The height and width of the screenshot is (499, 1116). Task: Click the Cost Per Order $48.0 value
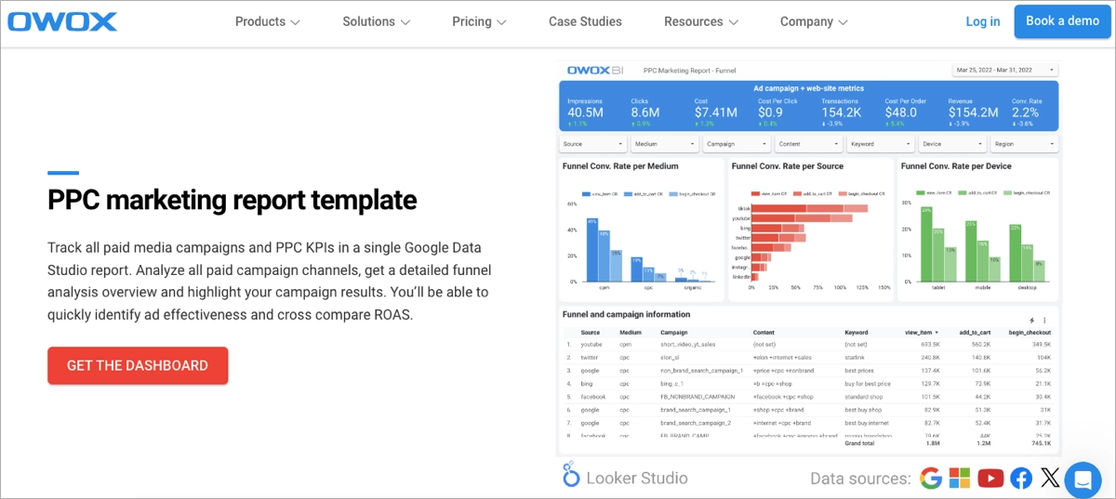(x=901, y=112)
